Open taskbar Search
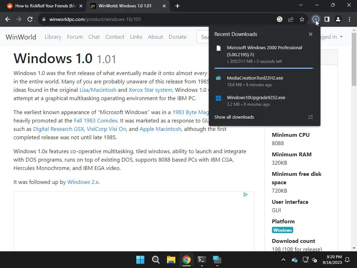Screen dimensions: 357x268 (156, 260)
